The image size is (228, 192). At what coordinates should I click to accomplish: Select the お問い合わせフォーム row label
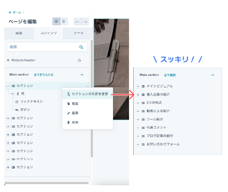click(163, 144)
